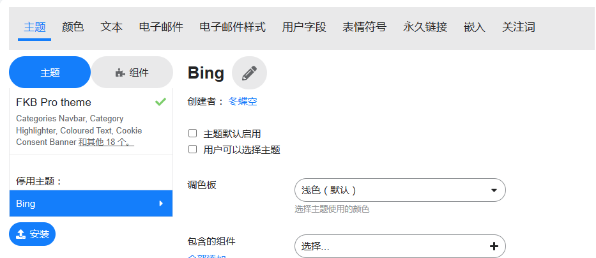Click the puzzle piece icon for components

coord(119,73)
